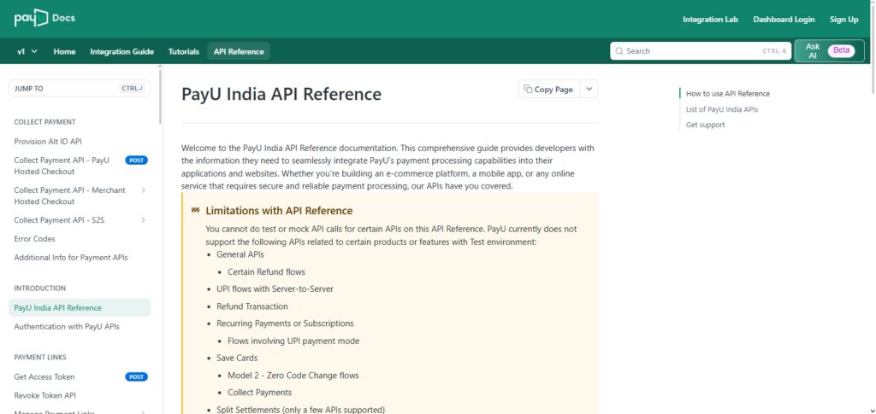Viewport: 876px width, 414px height.
Task: Click the Beta badge next to Ask AI
Action: [x=842, y=50]
